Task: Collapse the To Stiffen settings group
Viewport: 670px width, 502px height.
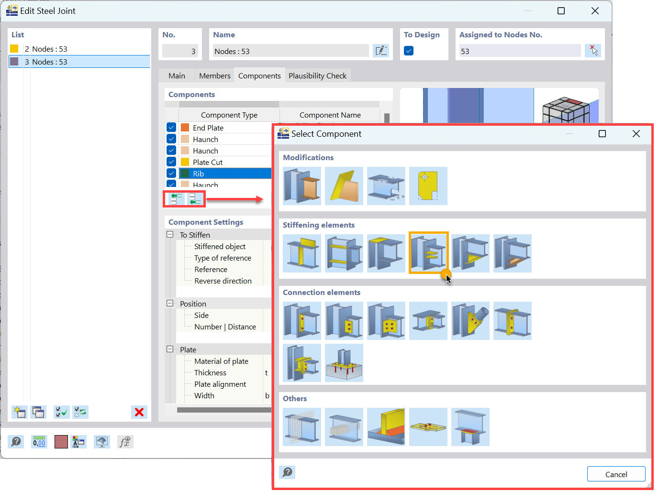Action: click(170, 235)
